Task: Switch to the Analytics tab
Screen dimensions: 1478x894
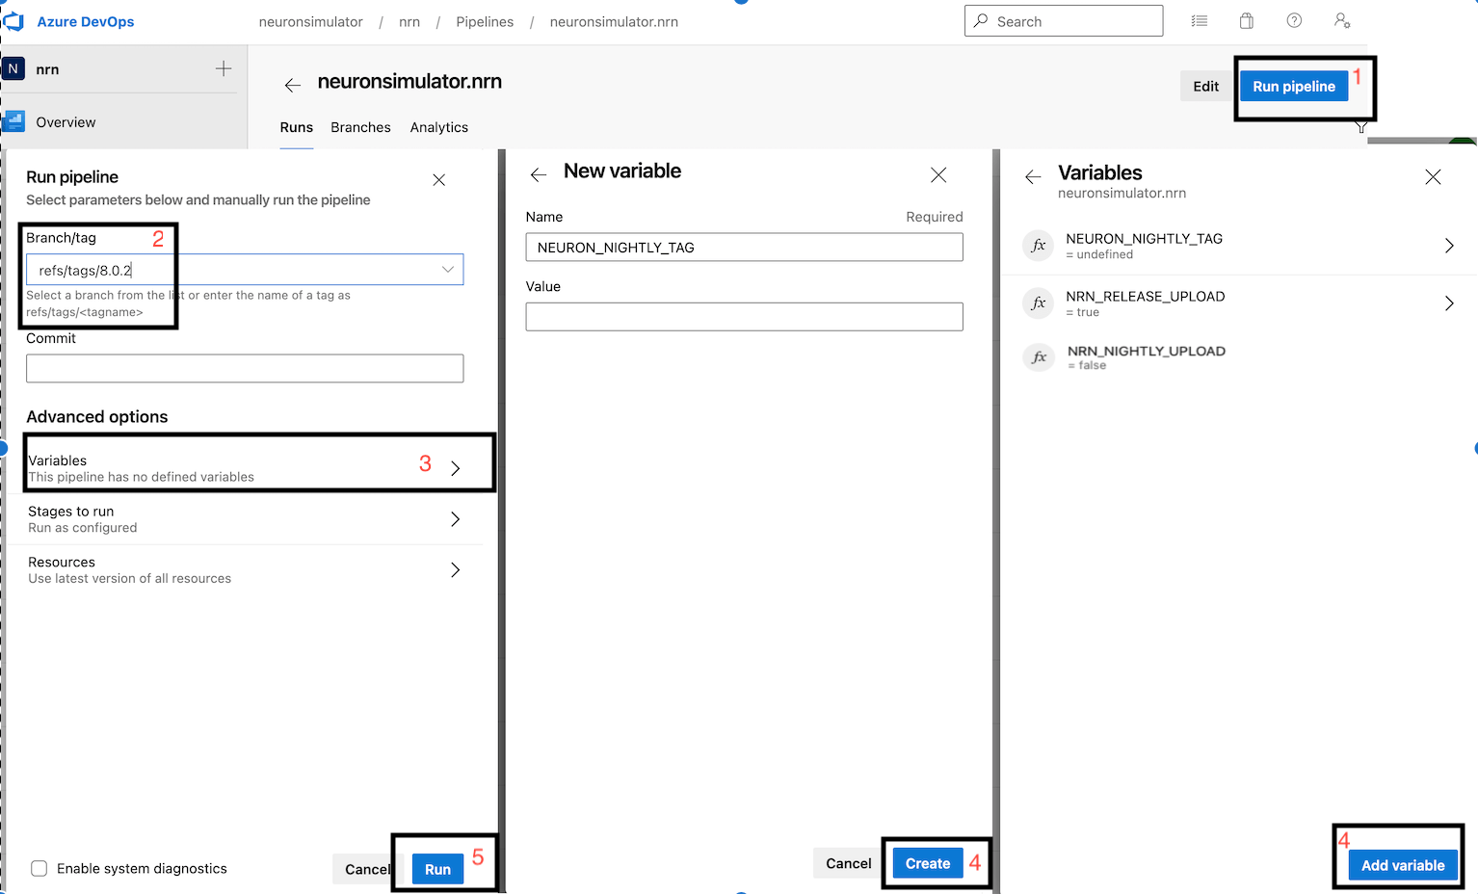Action: (439, 127)
